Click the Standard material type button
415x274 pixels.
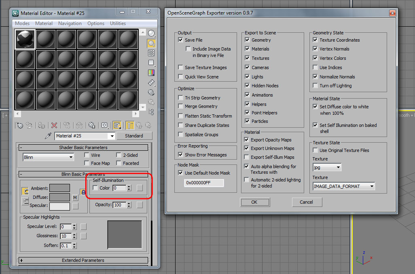pos(134,136)
